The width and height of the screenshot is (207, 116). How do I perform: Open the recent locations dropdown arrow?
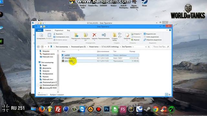pyautogui.click(x=45, y=47)
